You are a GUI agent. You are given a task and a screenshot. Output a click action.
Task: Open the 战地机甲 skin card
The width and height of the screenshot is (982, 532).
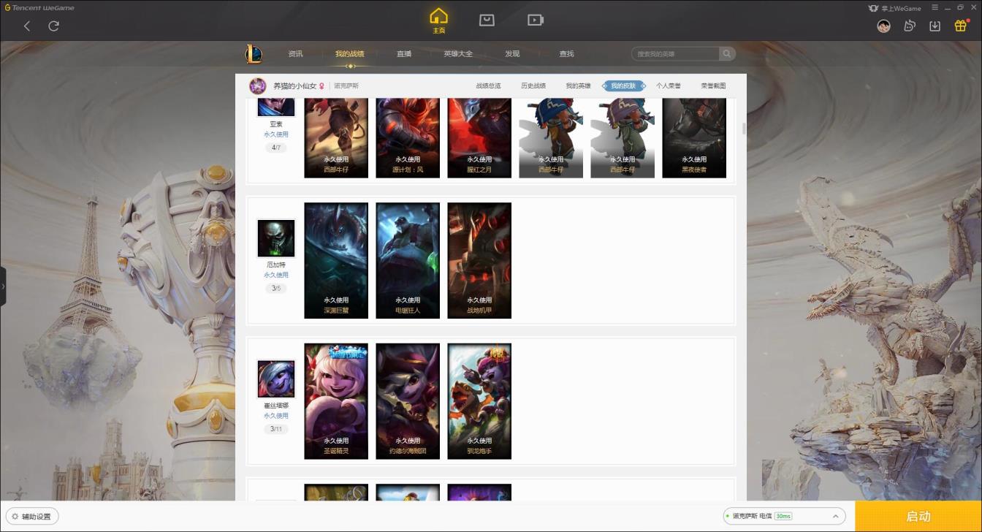tap(479, 261)
